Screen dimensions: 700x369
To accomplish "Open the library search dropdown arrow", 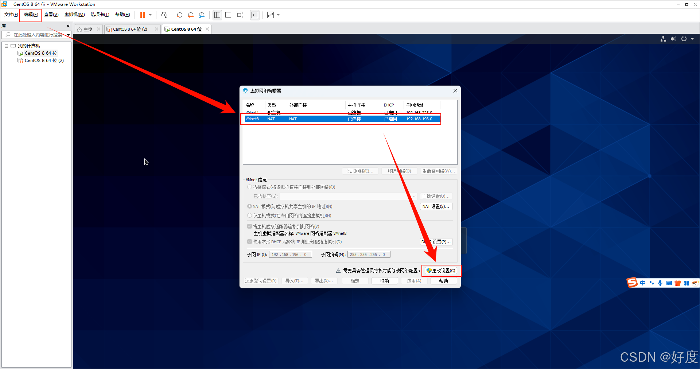I will (x=68, y=35).
